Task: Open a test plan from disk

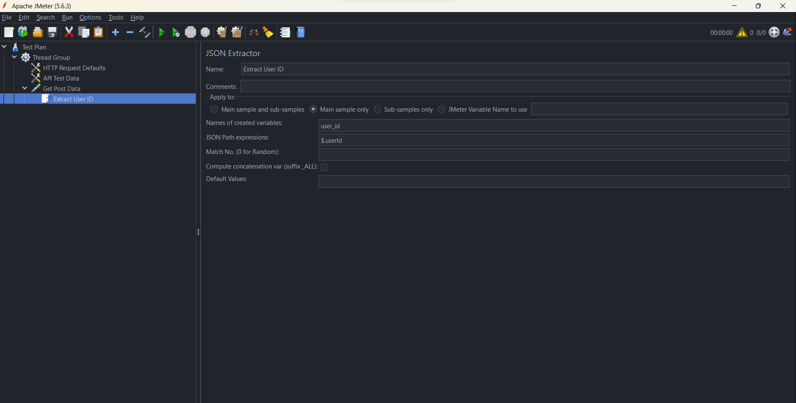Action: tap(37, 32)
